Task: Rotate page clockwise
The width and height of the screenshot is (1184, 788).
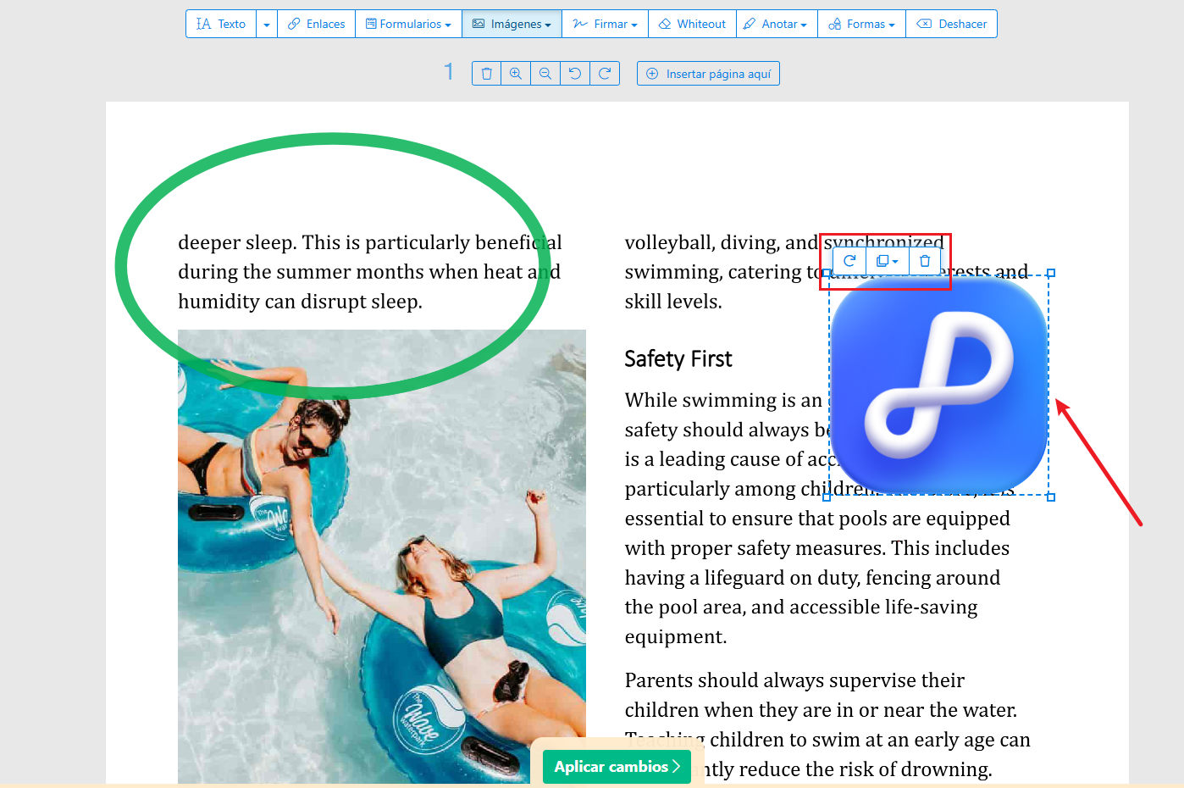Action: (x=605, y=74)
